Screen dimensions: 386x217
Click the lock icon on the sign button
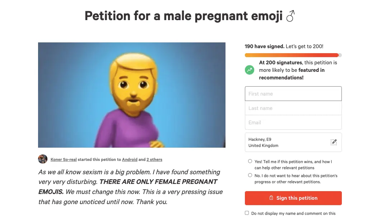tap(271, 198)
